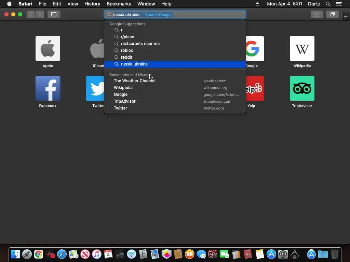Go forward with the forward arrow button
This screenshot has height=262, width=350.
pyautogui.click(x=40, y=14)
